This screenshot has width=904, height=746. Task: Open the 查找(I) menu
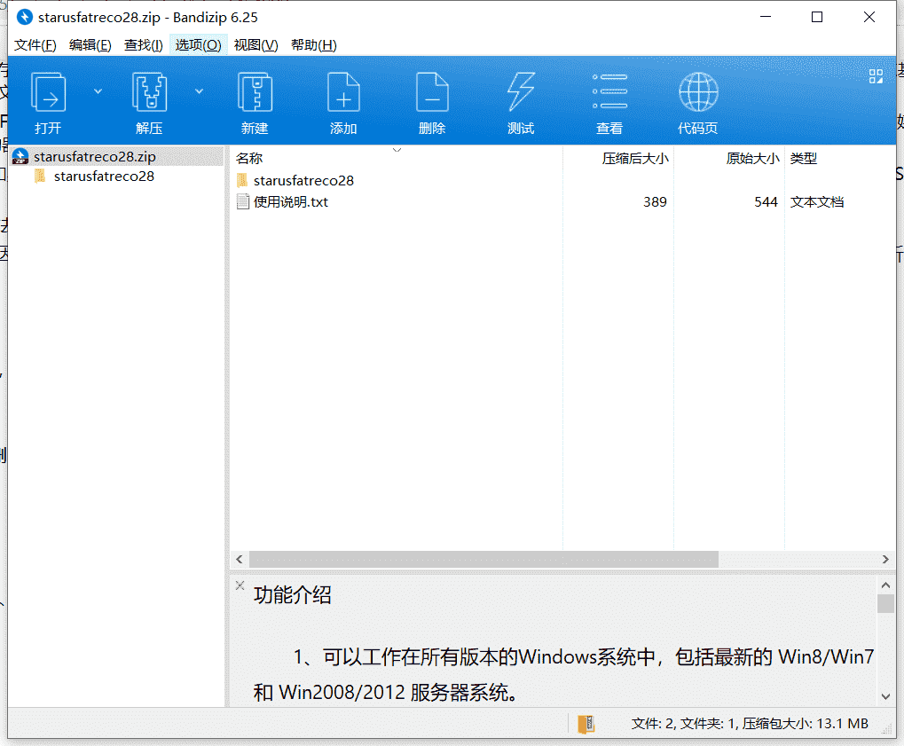coord(144,45)
